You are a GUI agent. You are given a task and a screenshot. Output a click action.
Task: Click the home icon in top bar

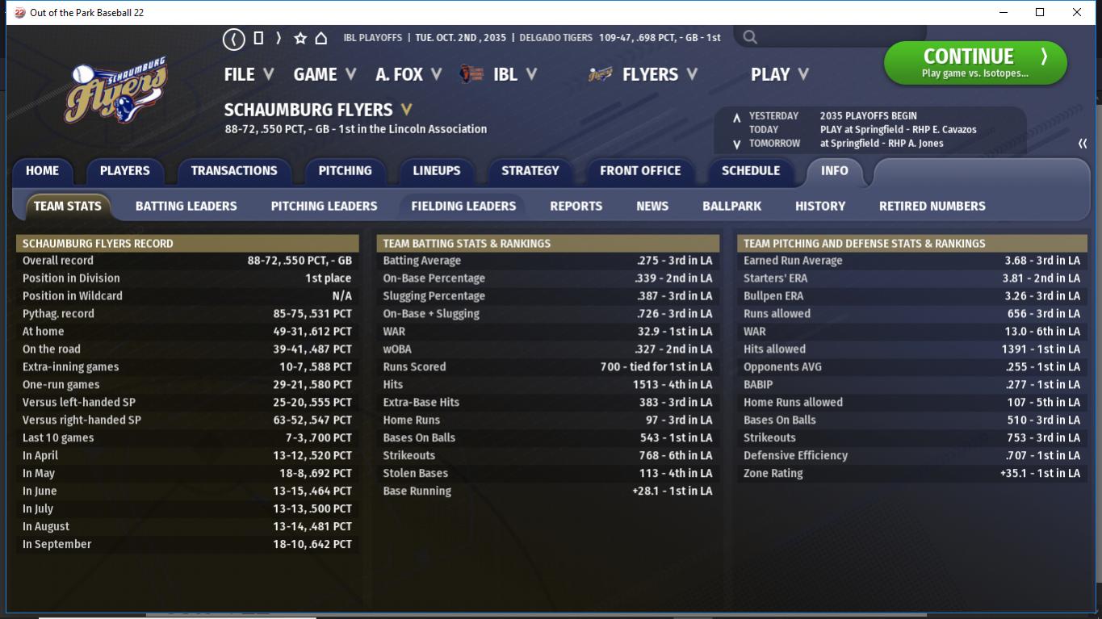coord(321,38)
